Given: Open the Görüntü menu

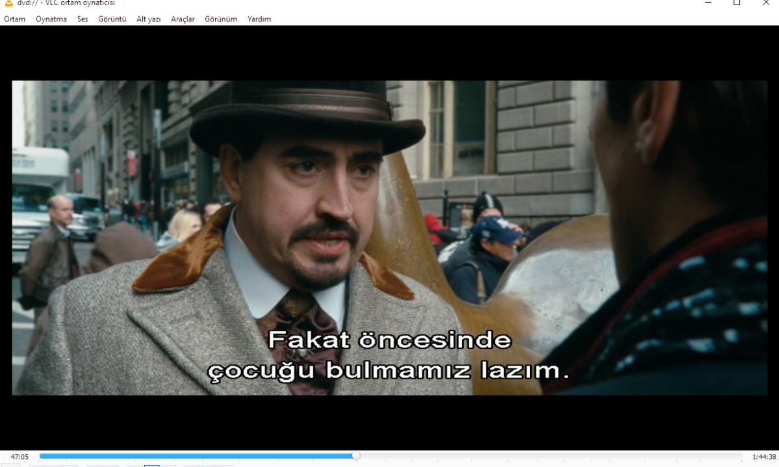Looking at the screenshot, I should point(112,19).
